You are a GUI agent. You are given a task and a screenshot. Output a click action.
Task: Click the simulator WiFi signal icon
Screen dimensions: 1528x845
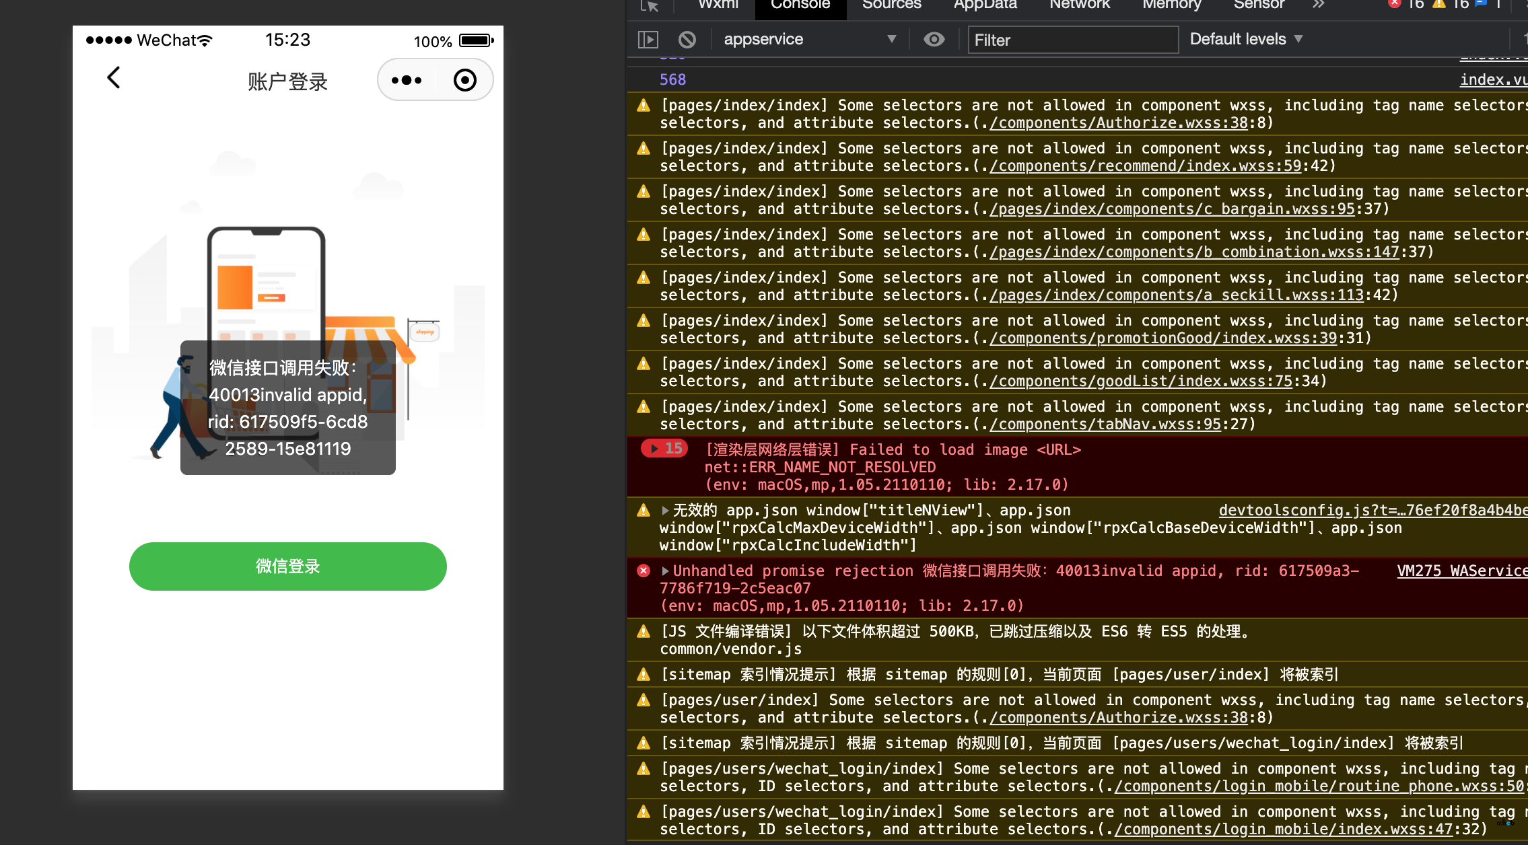click(205, 40)
